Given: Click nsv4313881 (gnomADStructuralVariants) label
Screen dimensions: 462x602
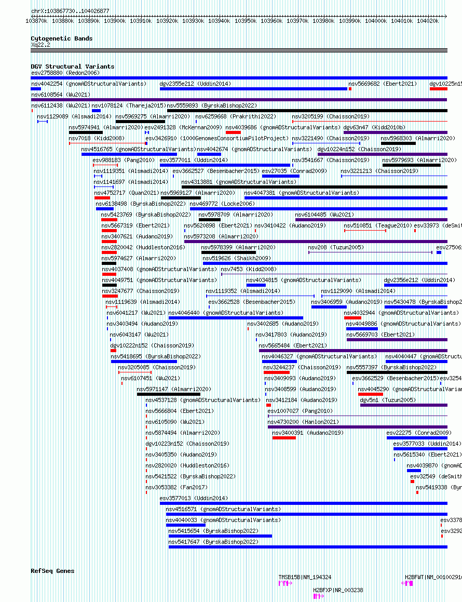Looking at the screenshot, I should click(239, 182).
